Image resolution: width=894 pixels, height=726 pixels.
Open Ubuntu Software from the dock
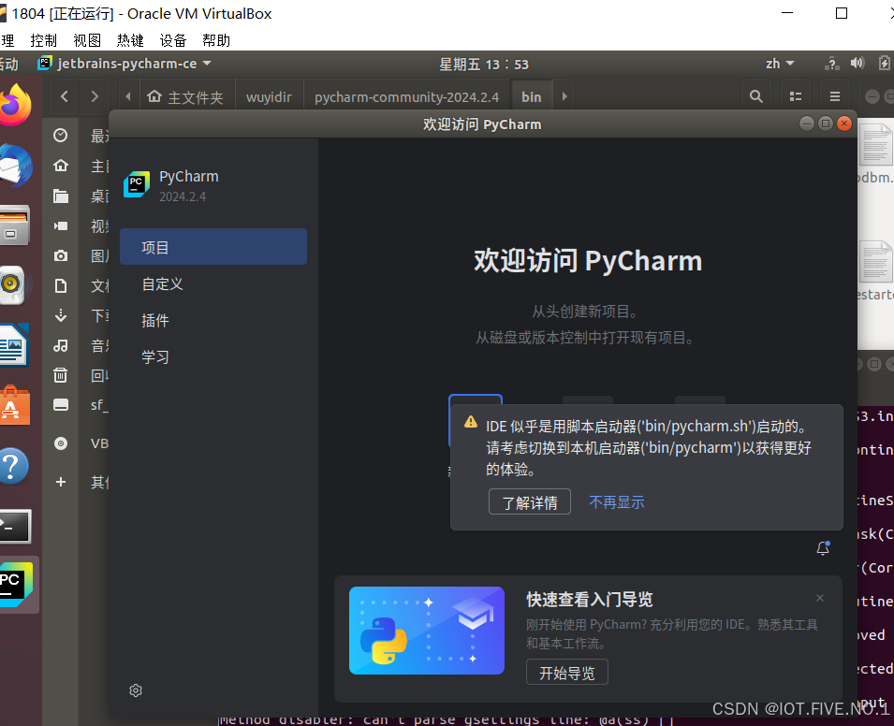[x=15, y=406]
